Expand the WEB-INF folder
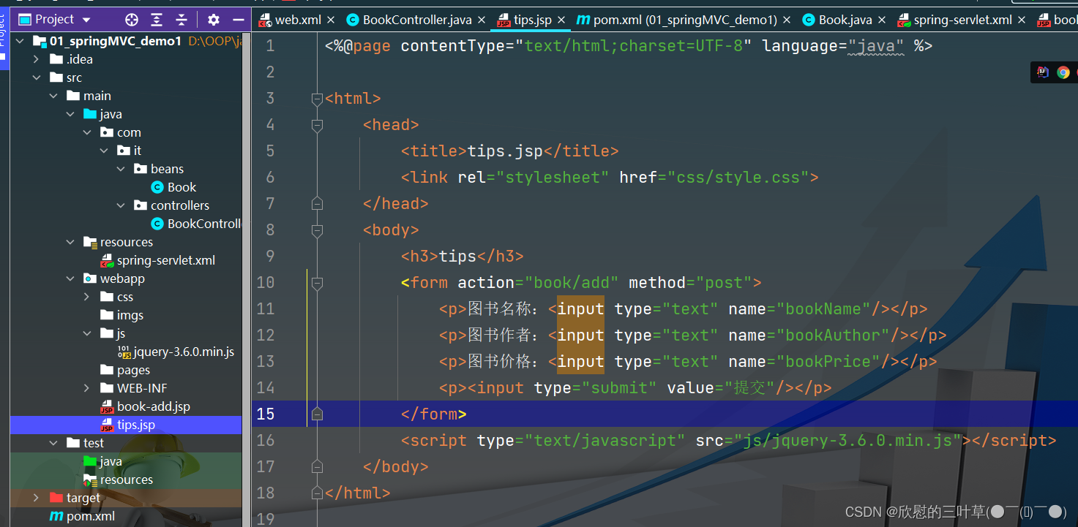This screenshot has width=1078, height=527. point(87,388)
